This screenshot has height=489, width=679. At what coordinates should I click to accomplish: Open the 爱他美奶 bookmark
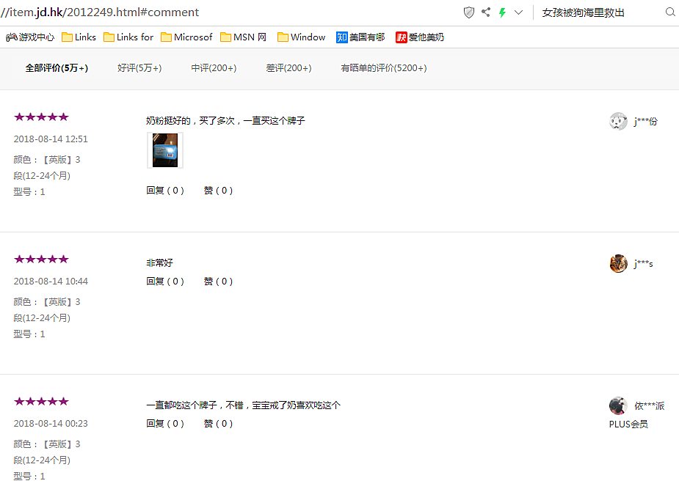[420, 37]
